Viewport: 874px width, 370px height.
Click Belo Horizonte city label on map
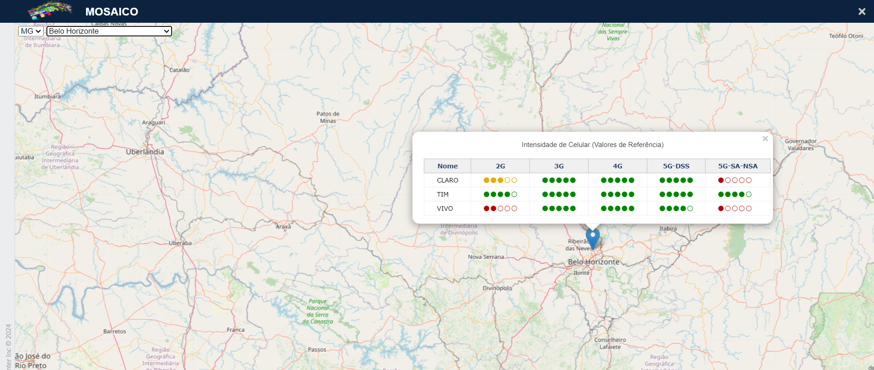(x=594, y=262)
